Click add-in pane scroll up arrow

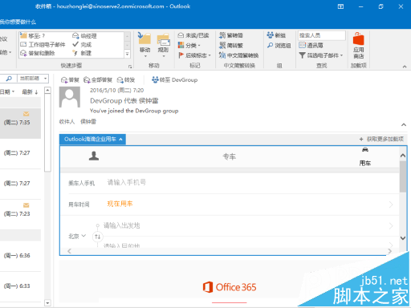coord(403,156)
